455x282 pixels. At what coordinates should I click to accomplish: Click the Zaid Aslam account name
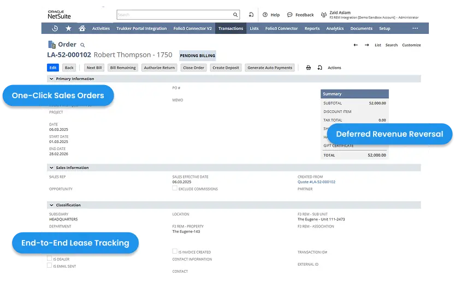click(x=340, y=13)
